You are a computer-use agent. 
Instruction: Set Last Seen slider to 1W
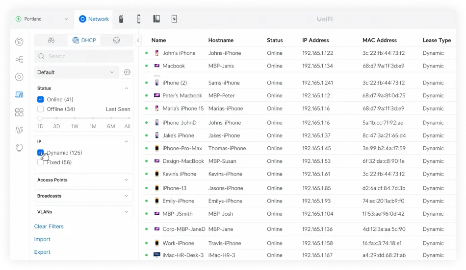click(x=75, y=118)
